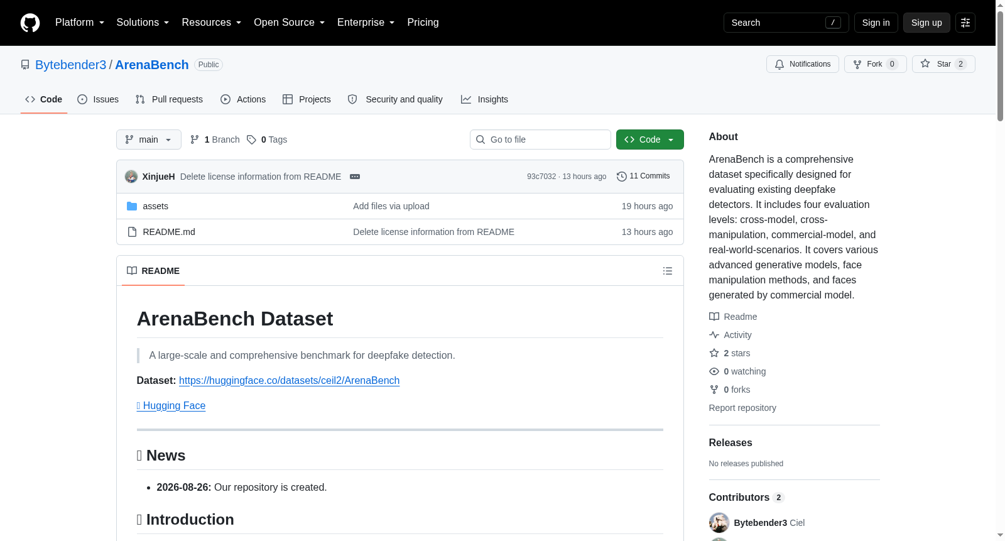Switch to the Issues tab
1005x541 pixels.
tap(98, 99)
